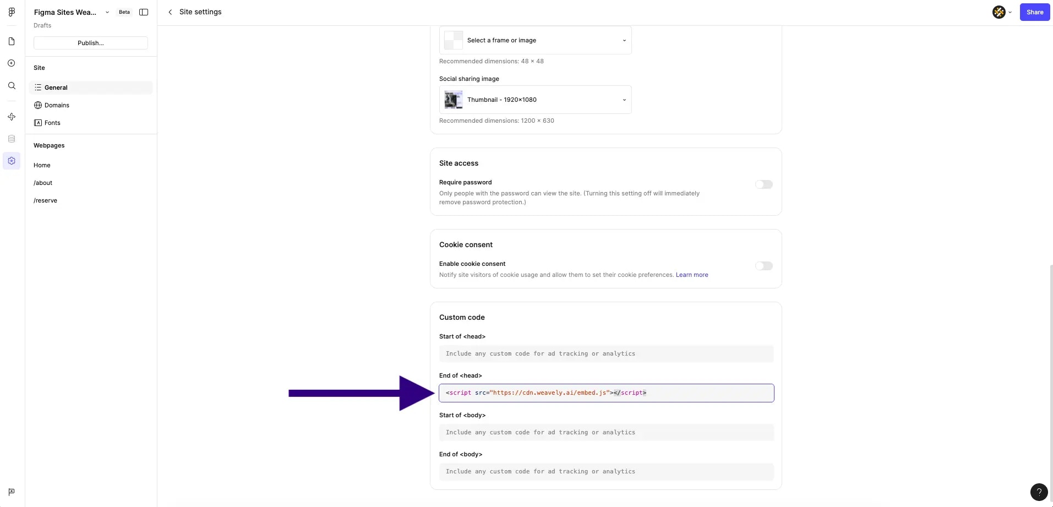The width and height of the screenshot is (1053, 507).
Task: Enable cookie consent toggle
Action: pyautogui.click(x=763, y=265)
